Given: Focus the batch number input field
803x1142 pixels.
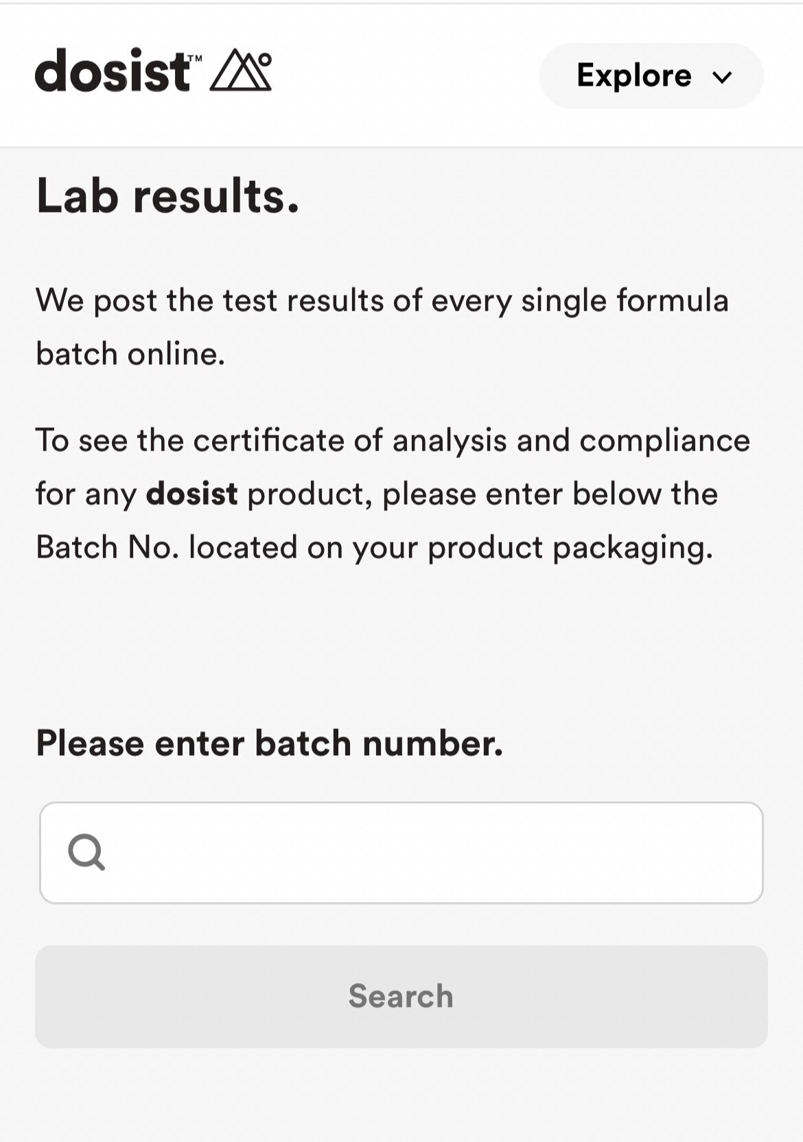Looking at the screenshot, I should [401, 853].
